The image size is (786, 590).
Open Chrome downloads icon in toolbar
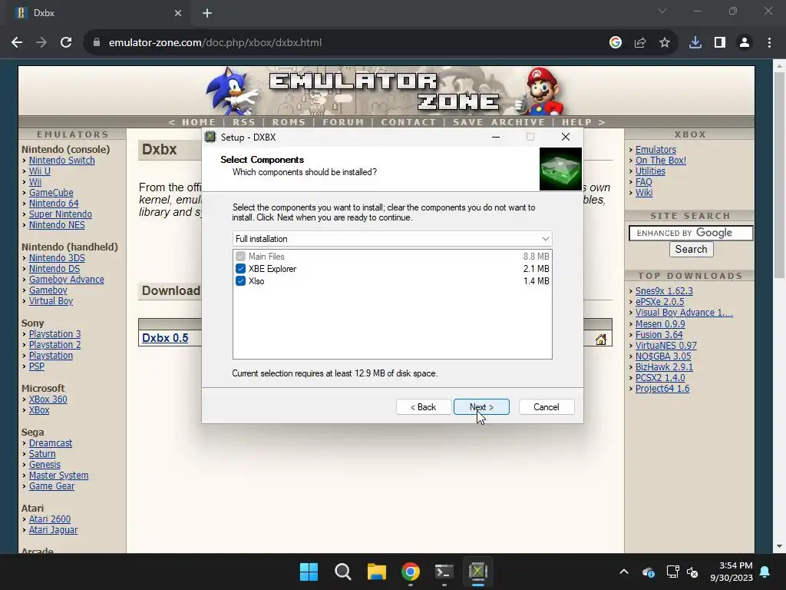695,43
